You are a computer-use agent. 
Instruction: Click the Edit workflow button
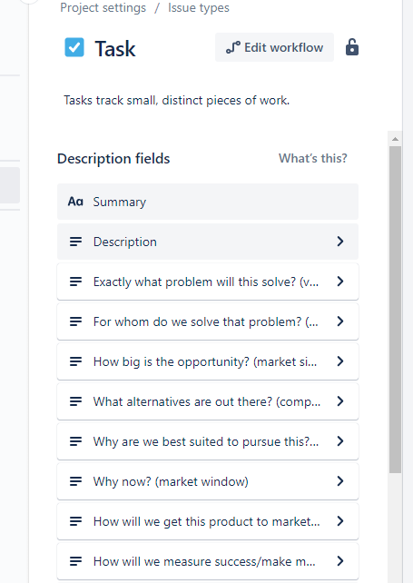tap(274, 47)
